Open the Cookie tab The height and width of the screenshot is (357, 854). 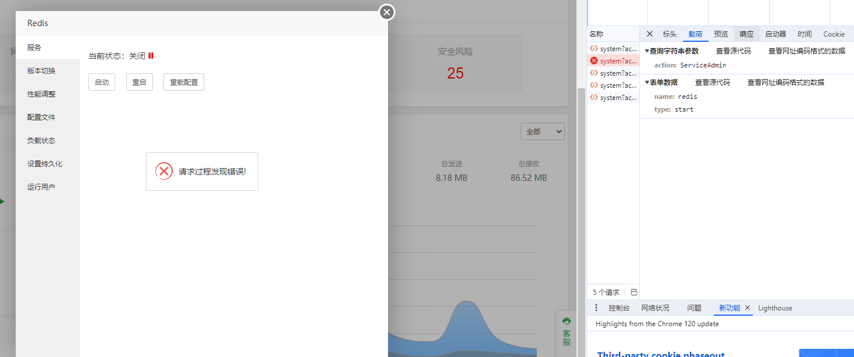pos(834,34)
